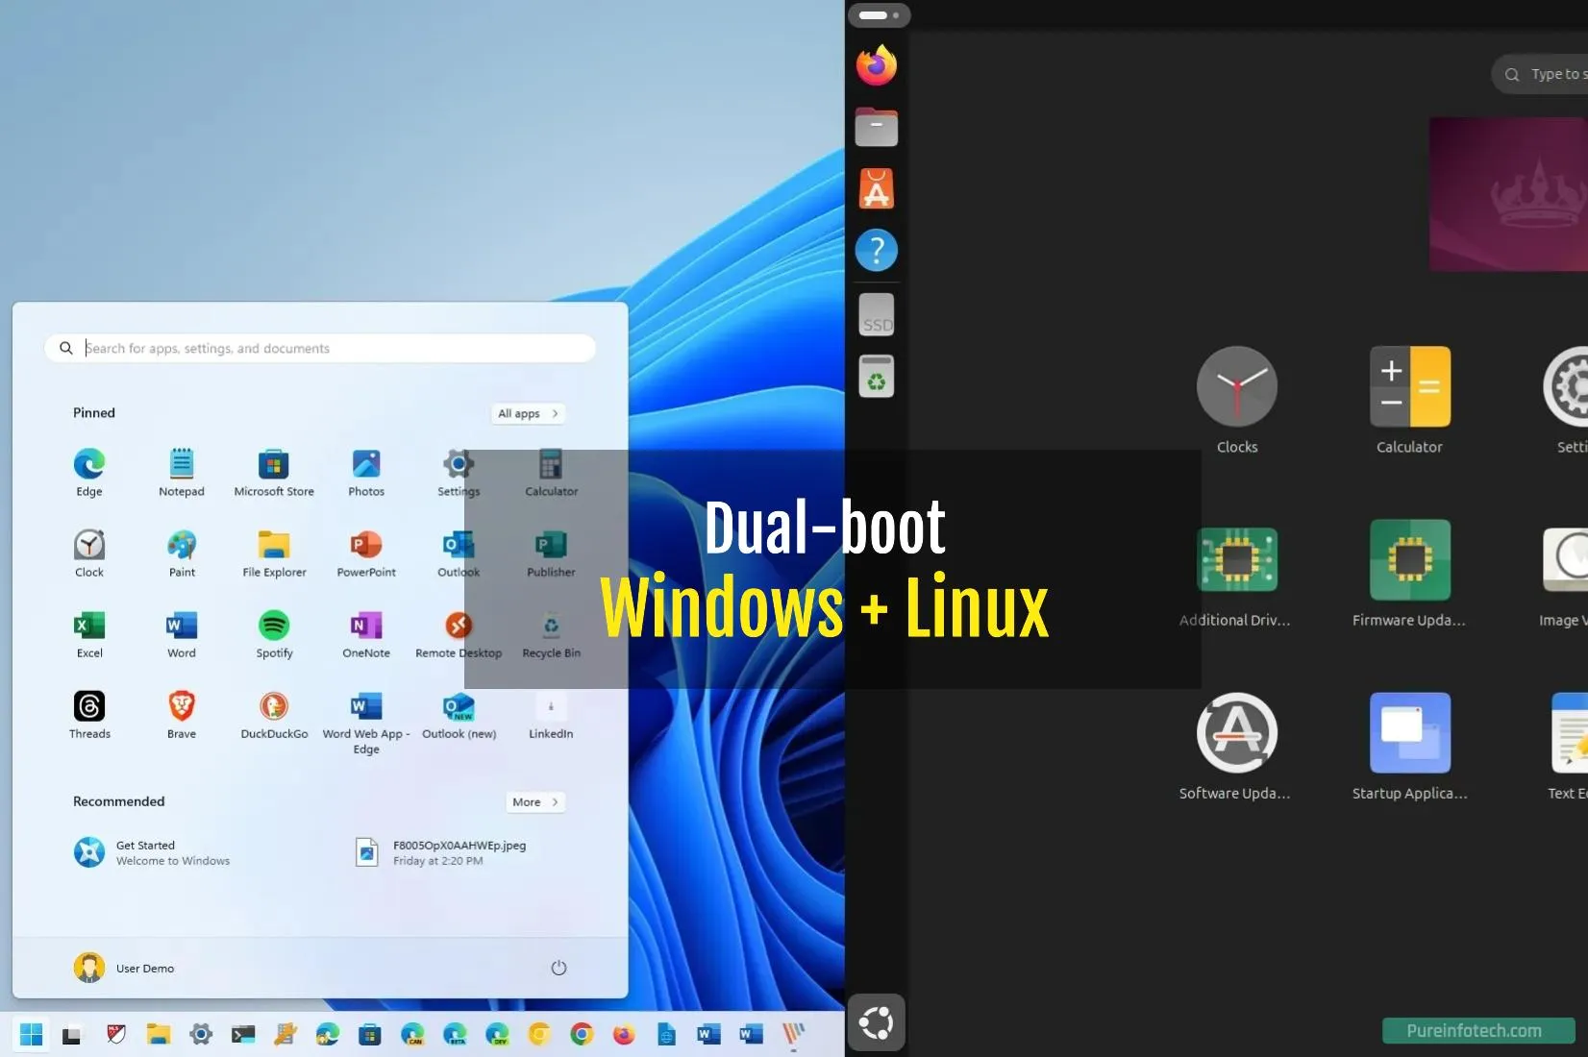Launch Additional Drivers from the app grid
Screen dimensions: 1588x1057
[1236, 559]
